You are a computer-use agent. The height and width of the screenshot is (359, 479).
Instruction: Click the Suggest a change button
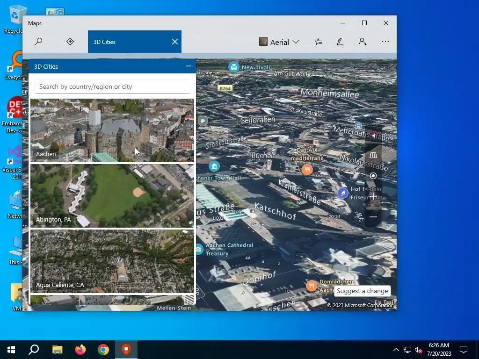coord(362,291)
